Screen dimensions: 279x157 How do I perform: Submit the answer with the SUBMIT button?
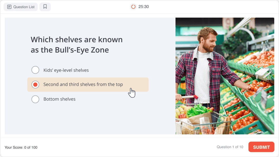(x=261, y=147)
